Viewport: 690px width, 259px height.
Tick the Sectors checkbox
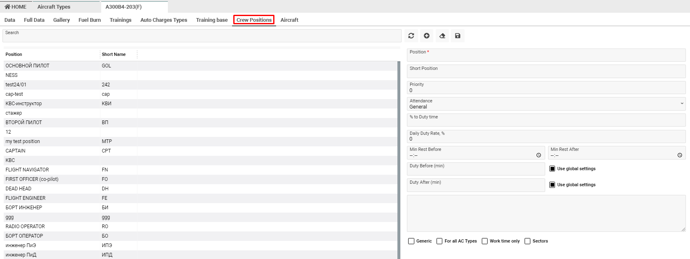click(527, 241)
